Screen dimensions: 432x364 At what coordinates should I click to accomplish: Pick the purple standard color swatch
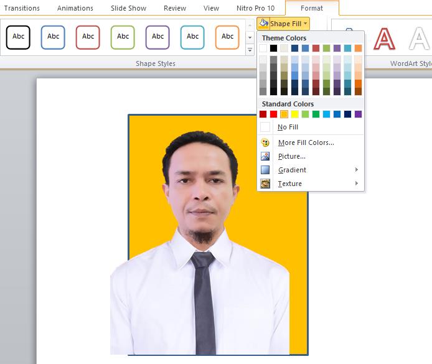[358, 114]
